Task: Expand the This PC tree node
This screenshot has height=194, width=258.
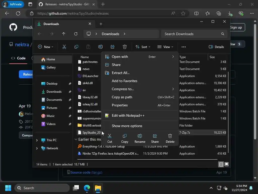Action: point(37,140)
